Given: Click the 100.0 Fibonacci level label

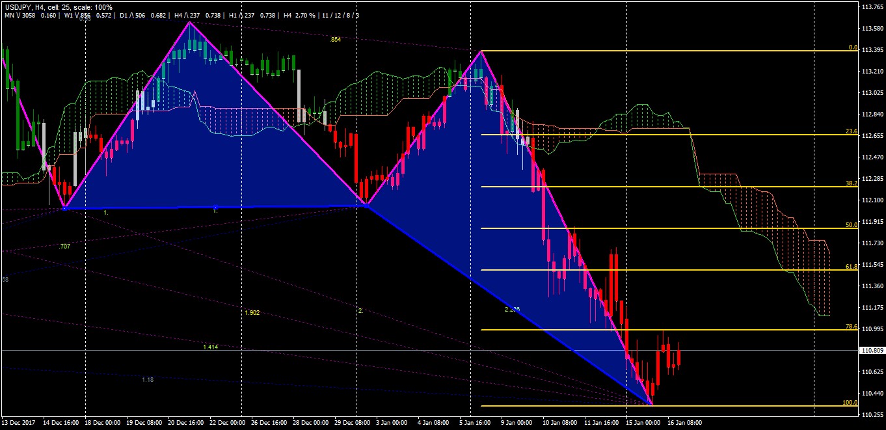Looking at the screenshot, I should click(850, 403).
